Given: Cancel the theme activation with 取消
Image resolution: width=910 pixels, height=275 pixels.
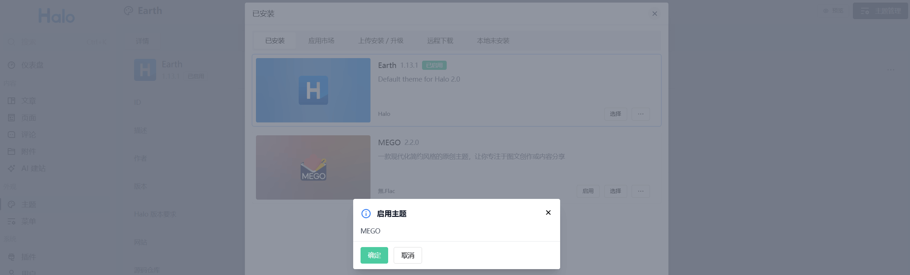Looking at the screenshot, I should (407, 255).
